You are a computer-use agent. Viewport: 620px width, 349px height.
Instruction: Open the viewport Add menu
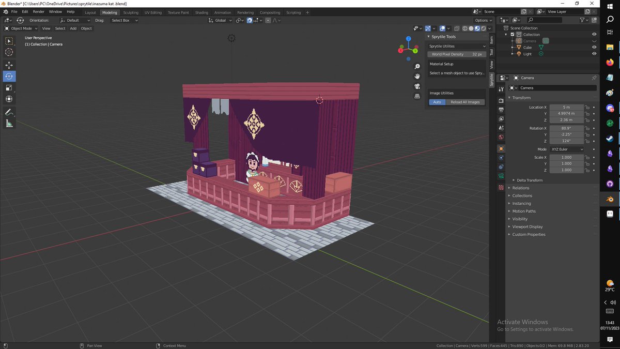coord(73,28)
